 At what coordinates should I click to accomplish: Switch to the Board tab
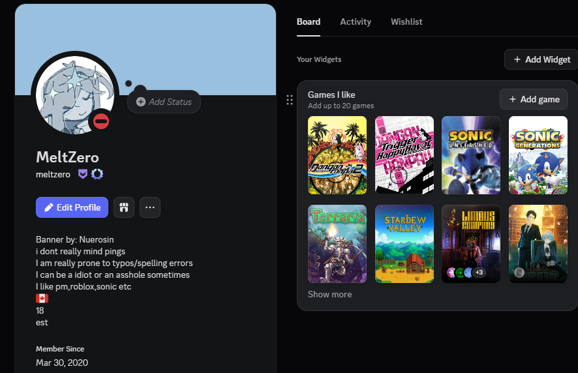tap(309, 22)
